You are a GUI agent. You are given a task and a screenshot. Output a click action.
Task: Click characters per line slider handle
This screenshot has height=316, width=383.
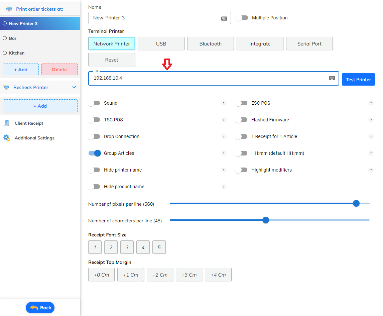click(x=266, y=220)
